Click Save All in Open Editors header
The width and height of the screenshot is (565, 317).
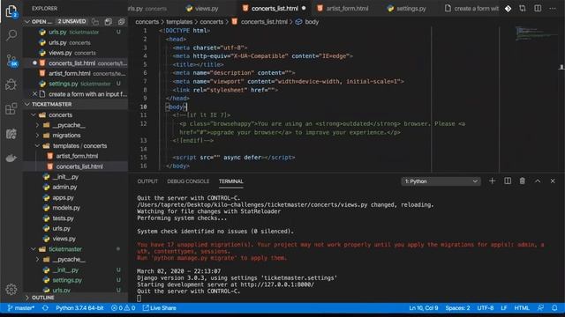[x=108, y=22]
